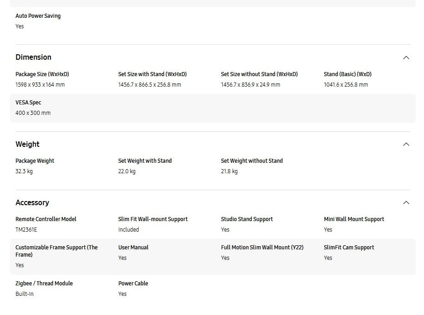Click the Auto Power Saving label

[38, 16]
